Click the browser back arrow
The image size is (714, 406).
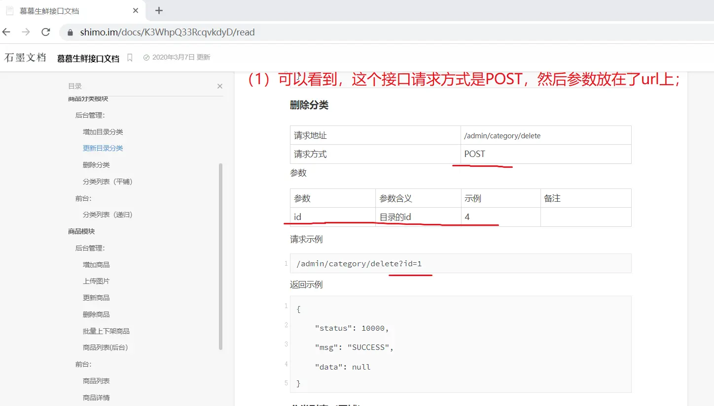(7, 32)
